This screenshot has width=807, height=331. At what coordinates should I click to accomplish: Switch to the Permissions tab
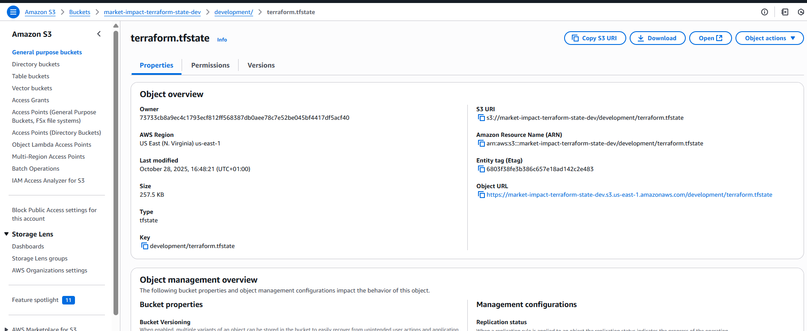[x=210, y=65]
